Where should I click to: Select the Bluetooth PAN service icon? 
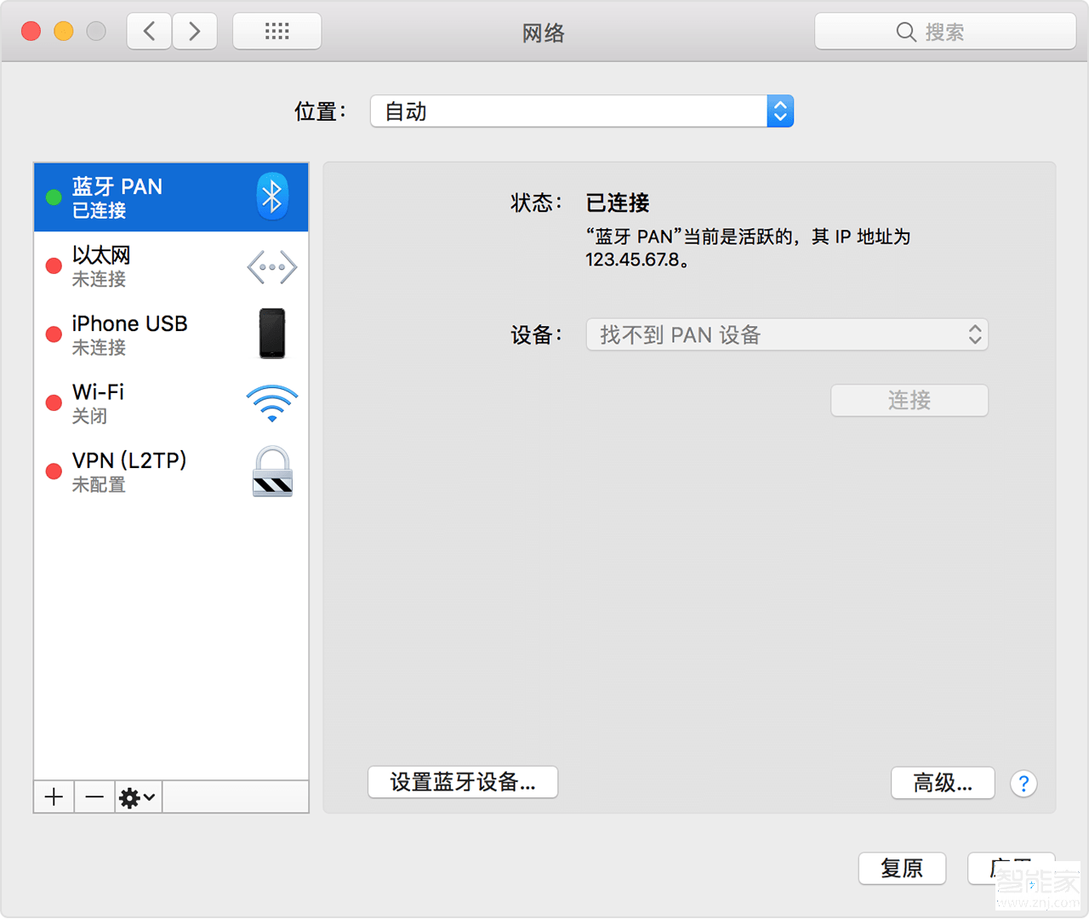click(271, 197)
